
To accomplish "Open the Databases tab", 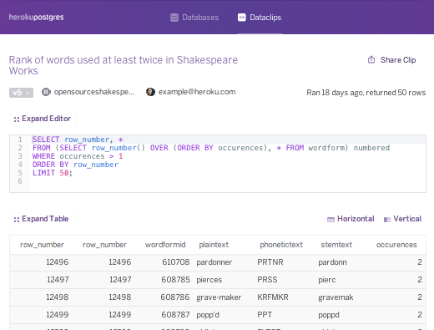I will pyautogui.click(x=194, y=18).
